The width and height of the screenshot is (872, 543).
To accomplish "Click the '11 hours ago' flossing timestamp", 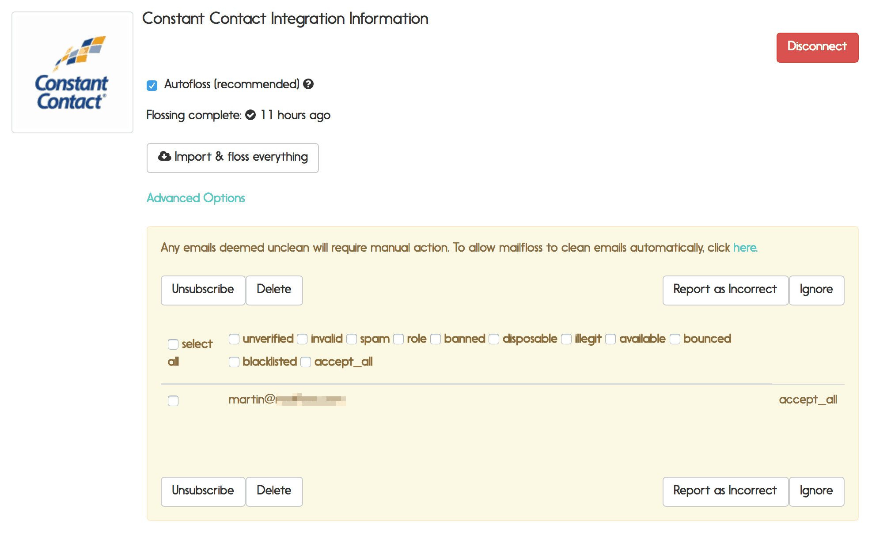I will tap(295, 115).
